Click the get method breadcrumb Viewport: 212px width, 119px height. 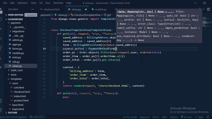coord(109,15)
